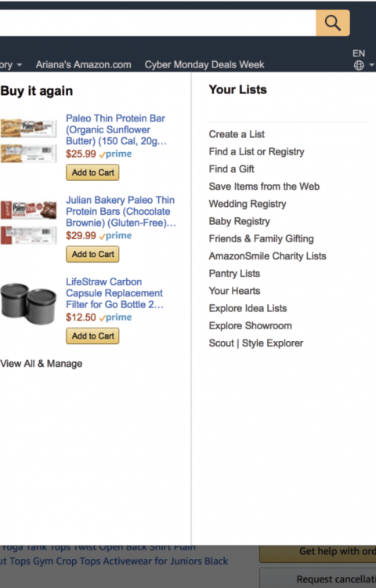Expand the EN language dropdown arrow
Viewport: 376px width, 588px height.
(x=371, y=65)
